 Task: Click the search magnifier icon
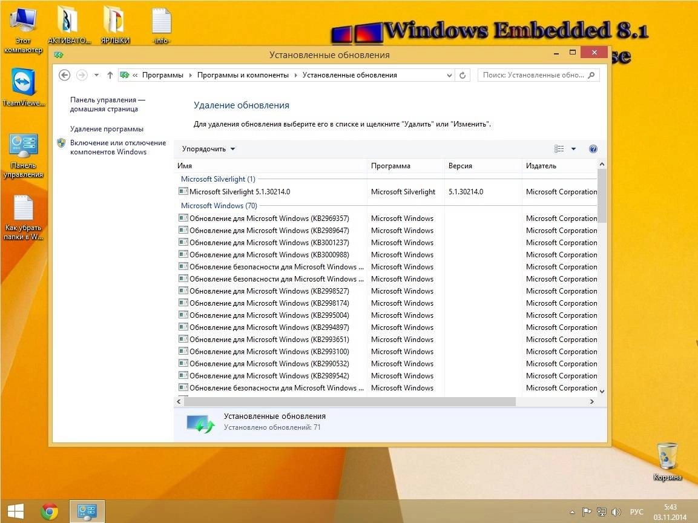pyautogui.click(x=591, y=75)
